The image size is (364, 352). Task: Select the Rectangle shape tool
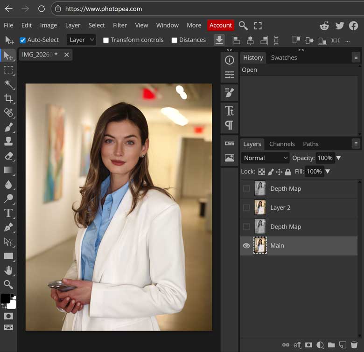tap(8, 256)
